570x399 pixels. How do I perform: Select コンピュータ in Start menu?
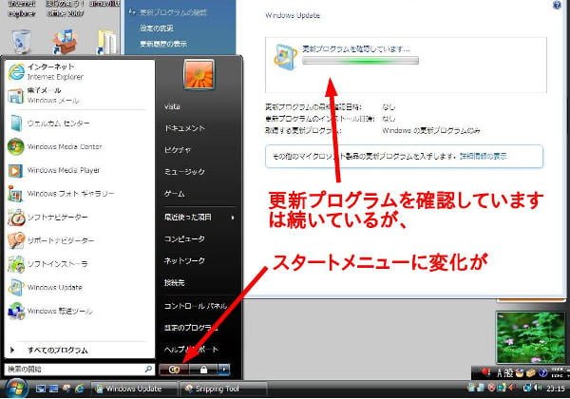[184, 238]
